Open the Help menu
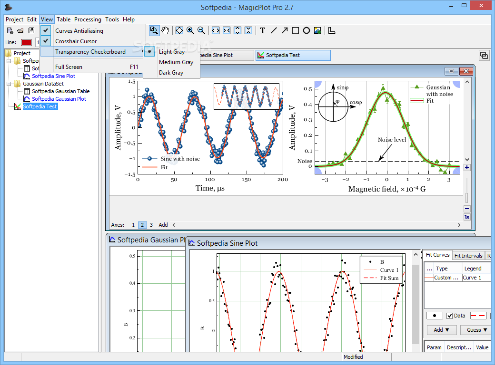The image size is (495, 365). tap(129, 19)
